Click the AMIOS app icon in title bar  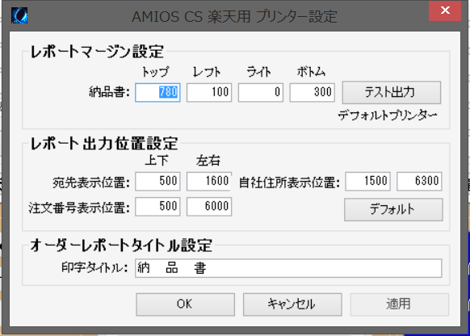tap(19, 15)
